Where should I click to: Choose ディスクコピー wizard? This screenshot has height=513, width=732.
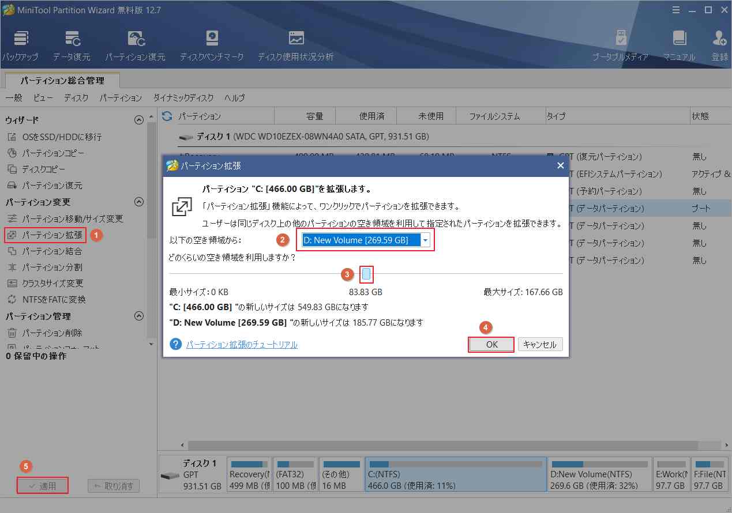coord(36,169)
